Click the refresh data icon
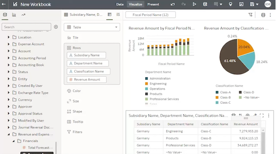 point(205,4)
